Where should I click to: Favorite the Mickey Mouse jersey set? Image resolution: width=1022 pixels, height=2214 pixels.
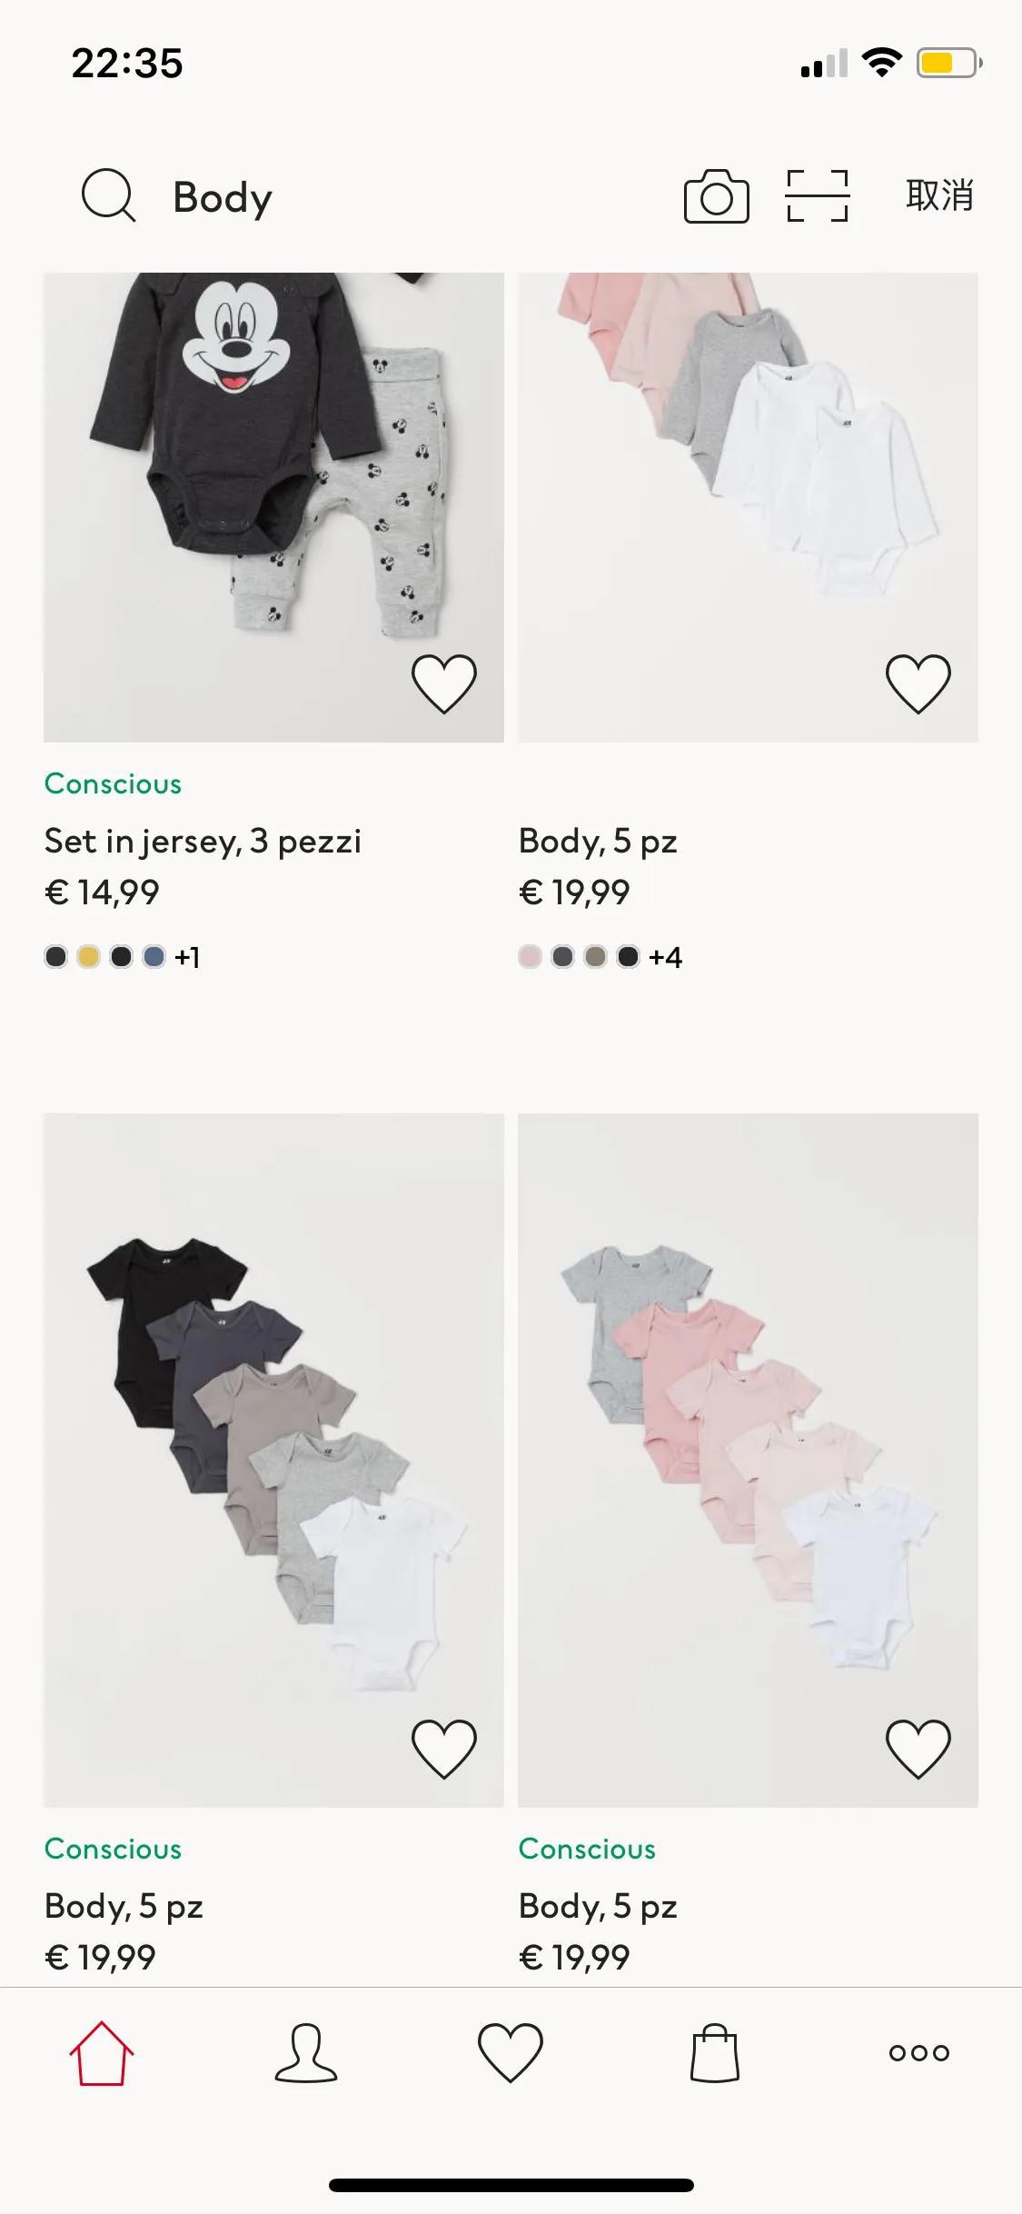click(444, 683)
